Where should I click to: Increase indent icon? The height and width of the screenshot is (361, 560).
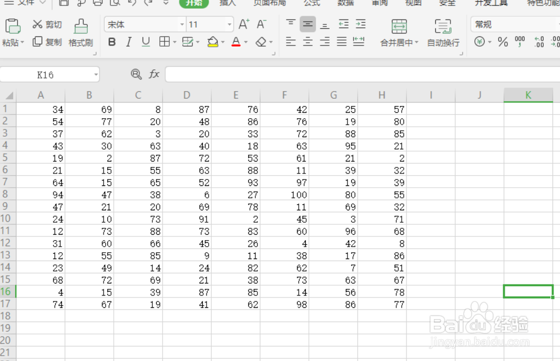click(361, 24)
